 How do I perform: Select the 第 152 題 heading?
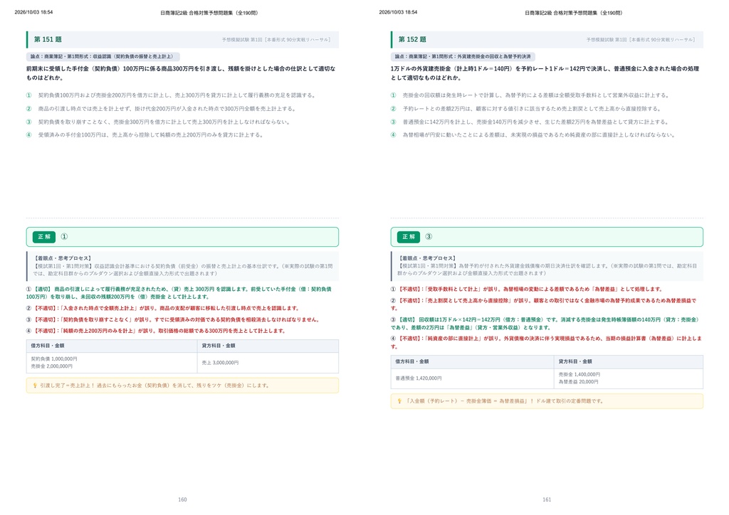[x=412, y=39]
